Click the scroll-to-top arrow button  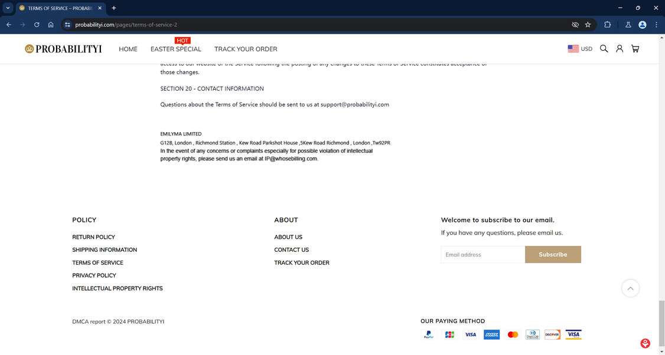pos(630,288)
